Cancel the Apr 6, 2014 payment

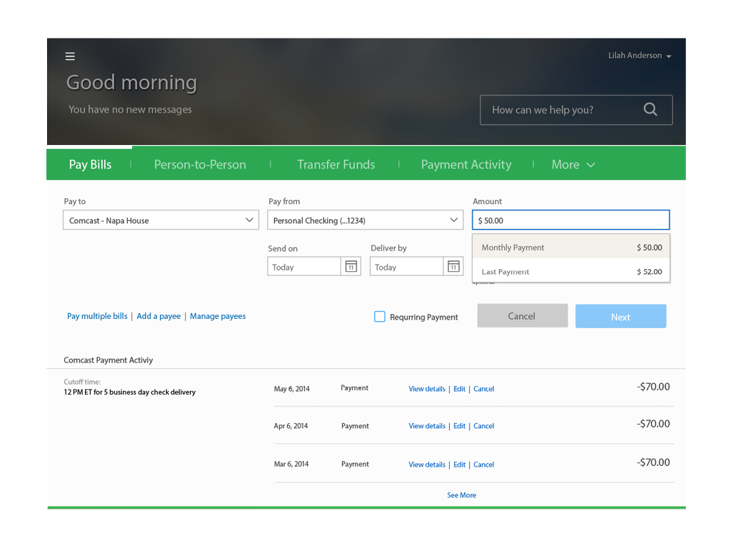483,426
